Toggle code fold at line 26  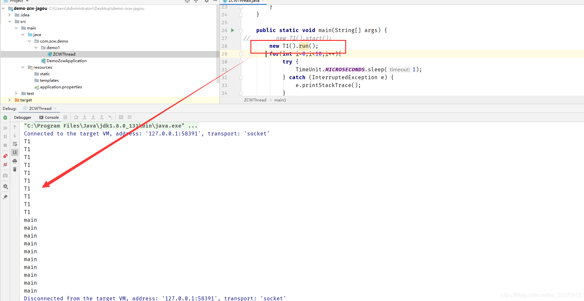point(241,30)
